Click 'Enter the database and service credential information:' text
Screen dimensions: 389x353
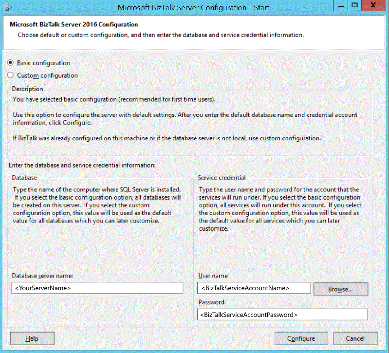click(82, 165)
